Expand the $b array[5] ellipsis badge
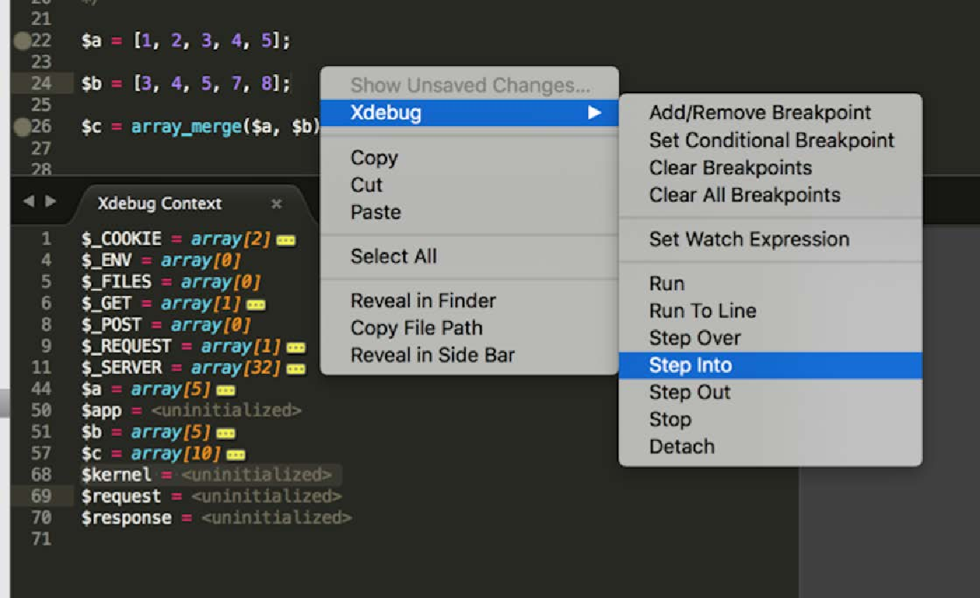Image resolution: width=980 pixels, height=598 pixels. click(x=226, y=433)
